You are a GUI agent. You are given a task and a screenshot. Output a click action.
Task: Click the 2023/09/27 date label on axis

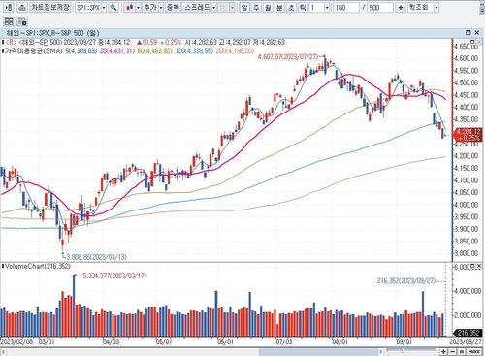(x=466, y=341)
